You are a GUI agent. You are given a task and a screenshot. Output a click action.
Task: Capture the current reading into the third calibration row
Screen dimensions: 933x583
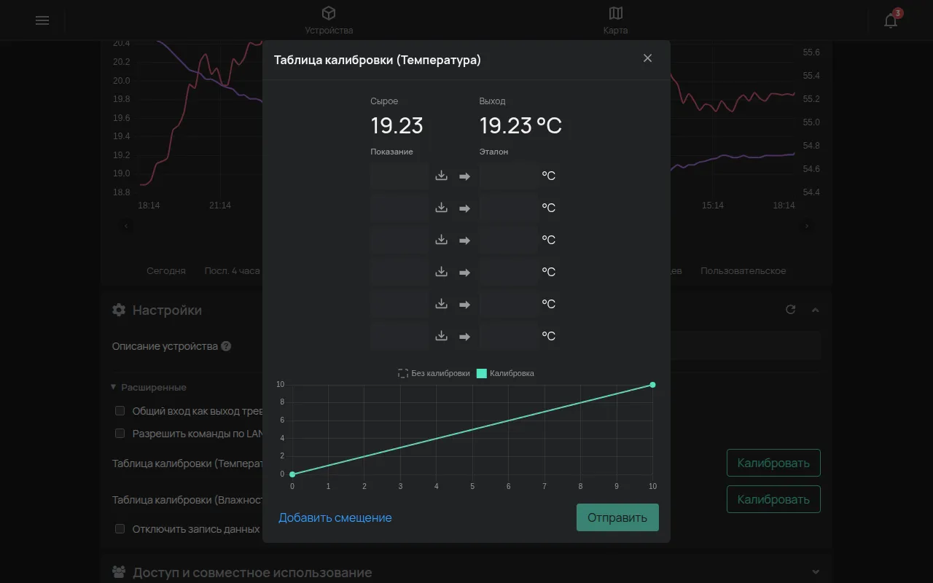click(441, 240)
